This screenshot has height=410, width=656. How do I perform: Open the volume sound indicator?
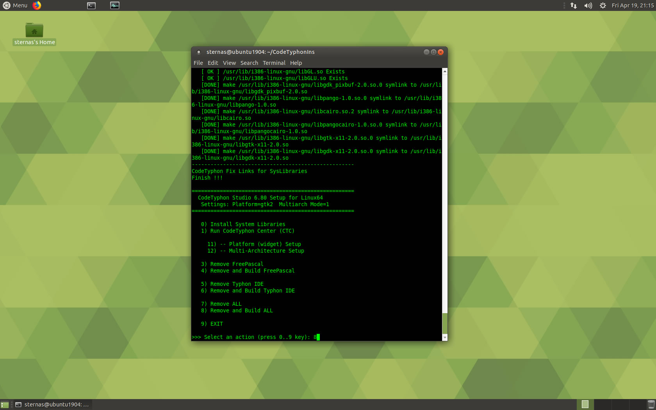(x=588, y=5)
